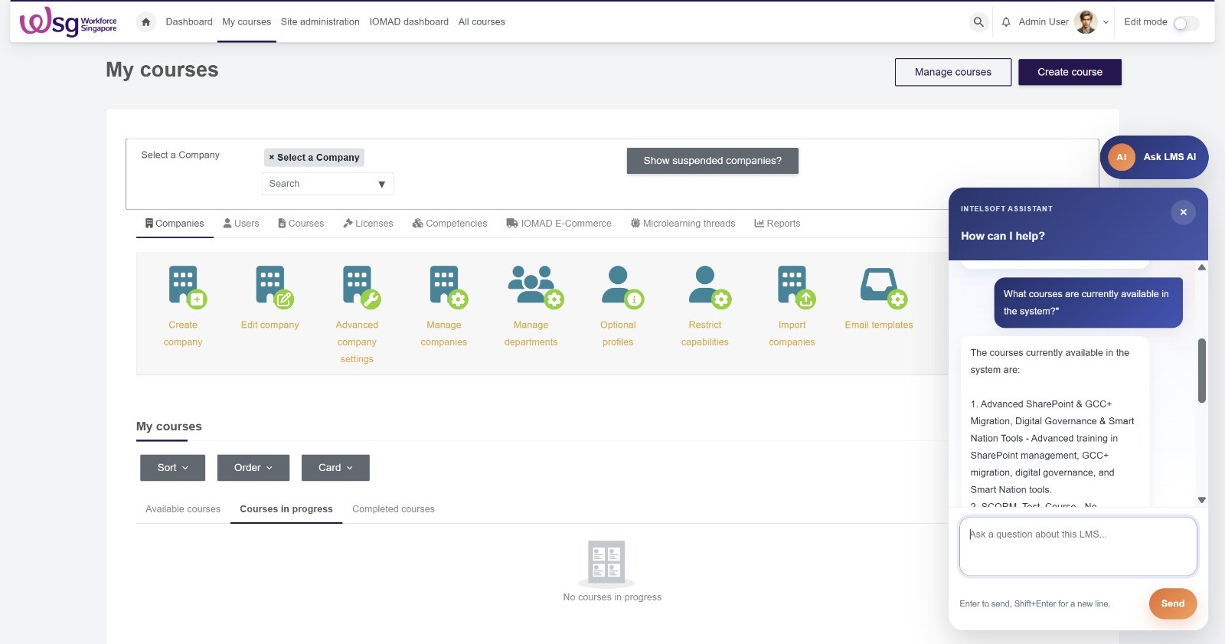Open the company Search dropdown

[x=328, y=184]
